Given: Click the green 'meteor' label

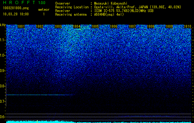Looking at the screenshot, I should click(x=44, y=10).
